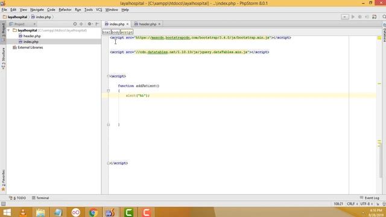This screenshot has height=217, width=386.
Task: Close the header.php editor tab
Action: pyautogui.click(x=159, y=24)
